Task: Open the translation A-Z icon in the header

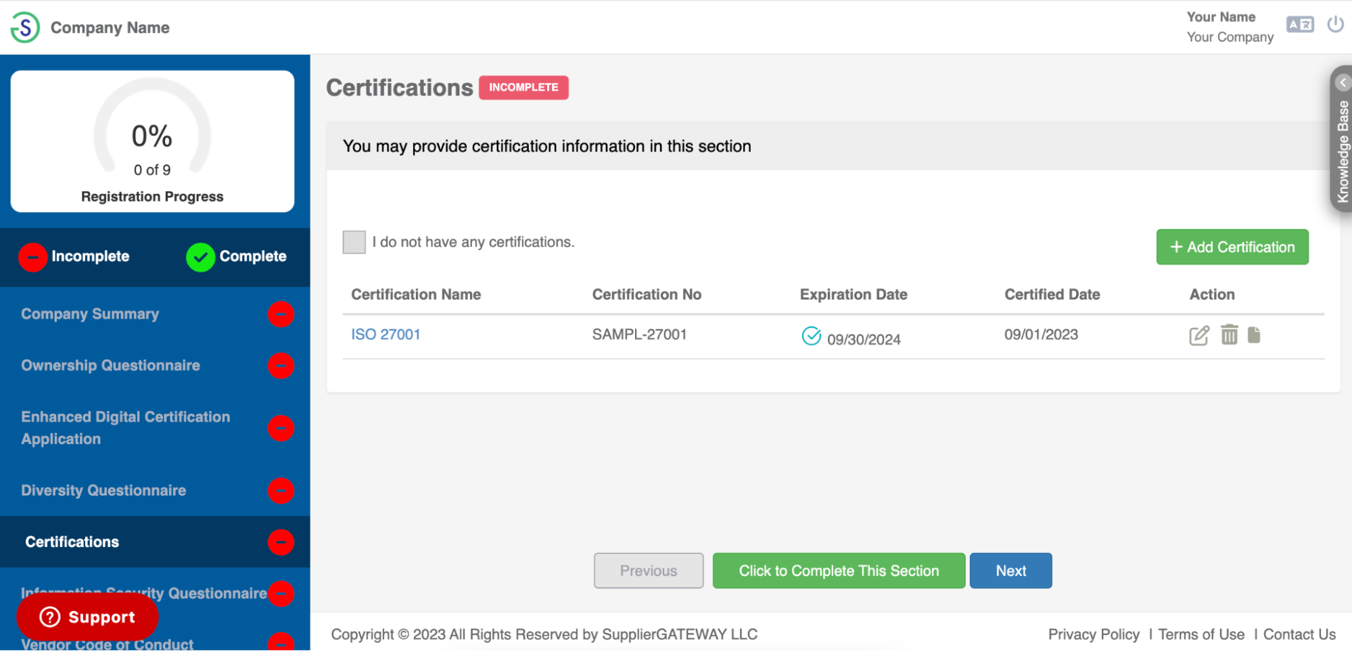Action: pos(1299,24)
